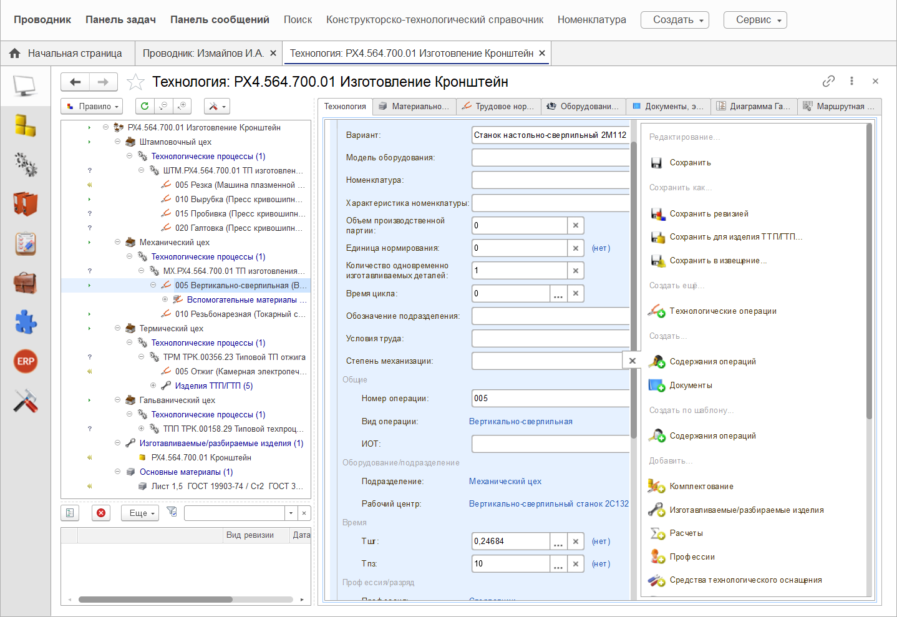Follow the Вертикально-сверлильная operation type link
The image size is (897, 617).
521,422
